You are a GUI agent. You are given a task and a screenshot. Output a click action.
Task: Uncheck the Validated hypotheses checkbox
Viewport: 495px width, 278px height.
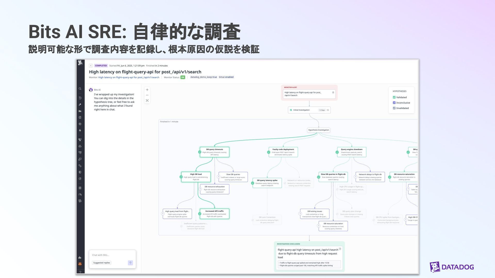tap(394, 97)
